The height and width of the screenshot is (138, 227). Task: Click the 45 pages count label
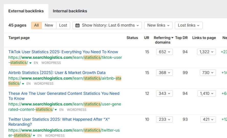(17, 25)
